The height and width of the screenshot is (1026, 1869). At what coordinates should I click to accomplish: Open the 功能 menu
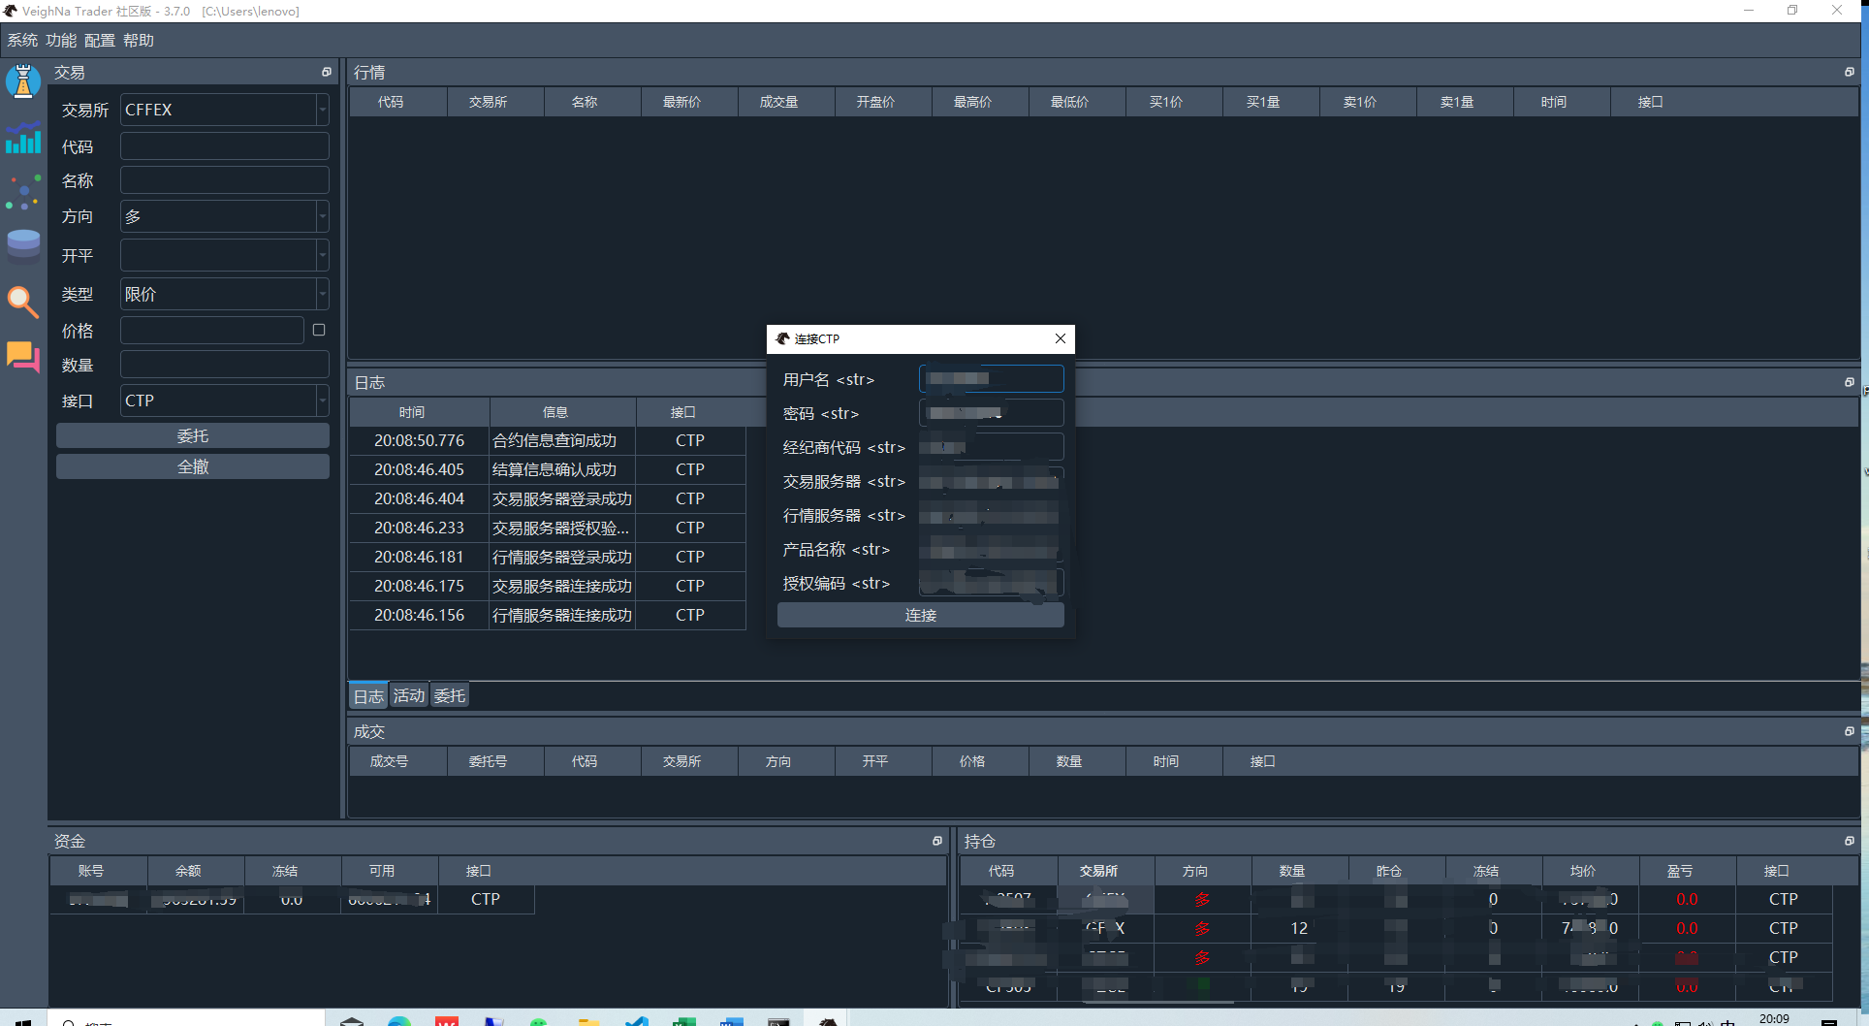61,40
